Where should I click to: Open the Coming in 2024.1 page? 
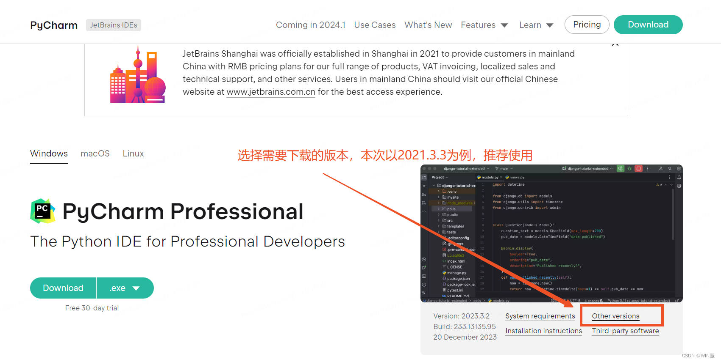311,25
